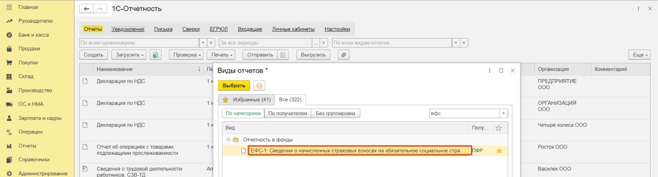Click the back arrow navigation button
The width and height of the screenshot is (658, 177).
tap(87, 9)
